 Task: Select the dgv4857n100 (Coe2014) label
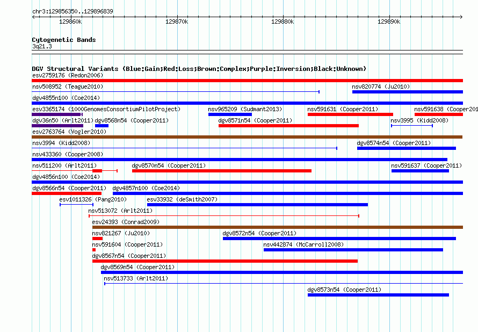[x=146, y=188]
